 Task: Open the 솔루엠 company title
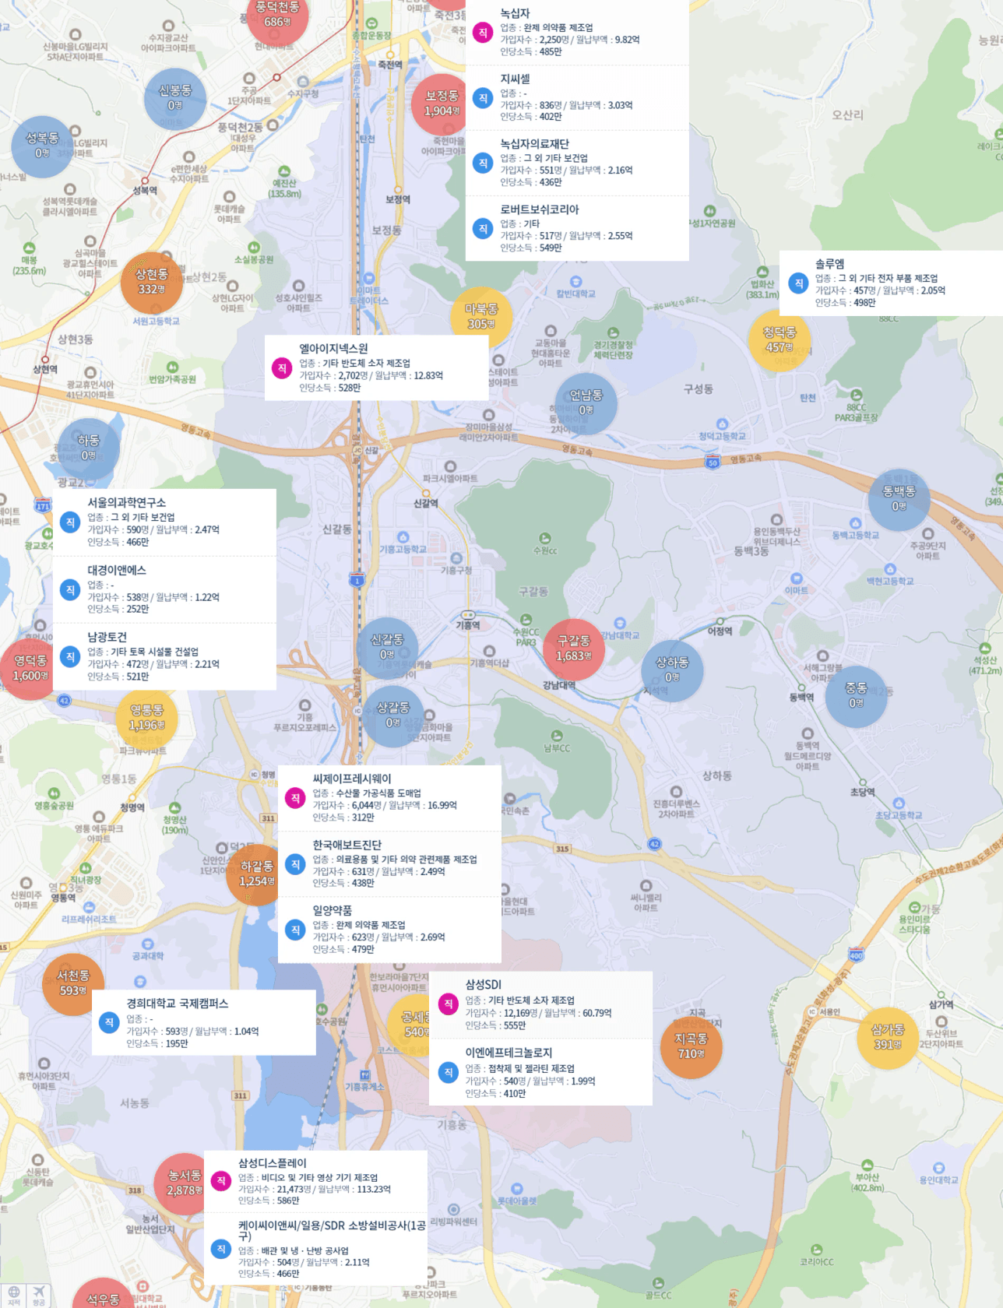pyautogui.click(x=829, y=264)
